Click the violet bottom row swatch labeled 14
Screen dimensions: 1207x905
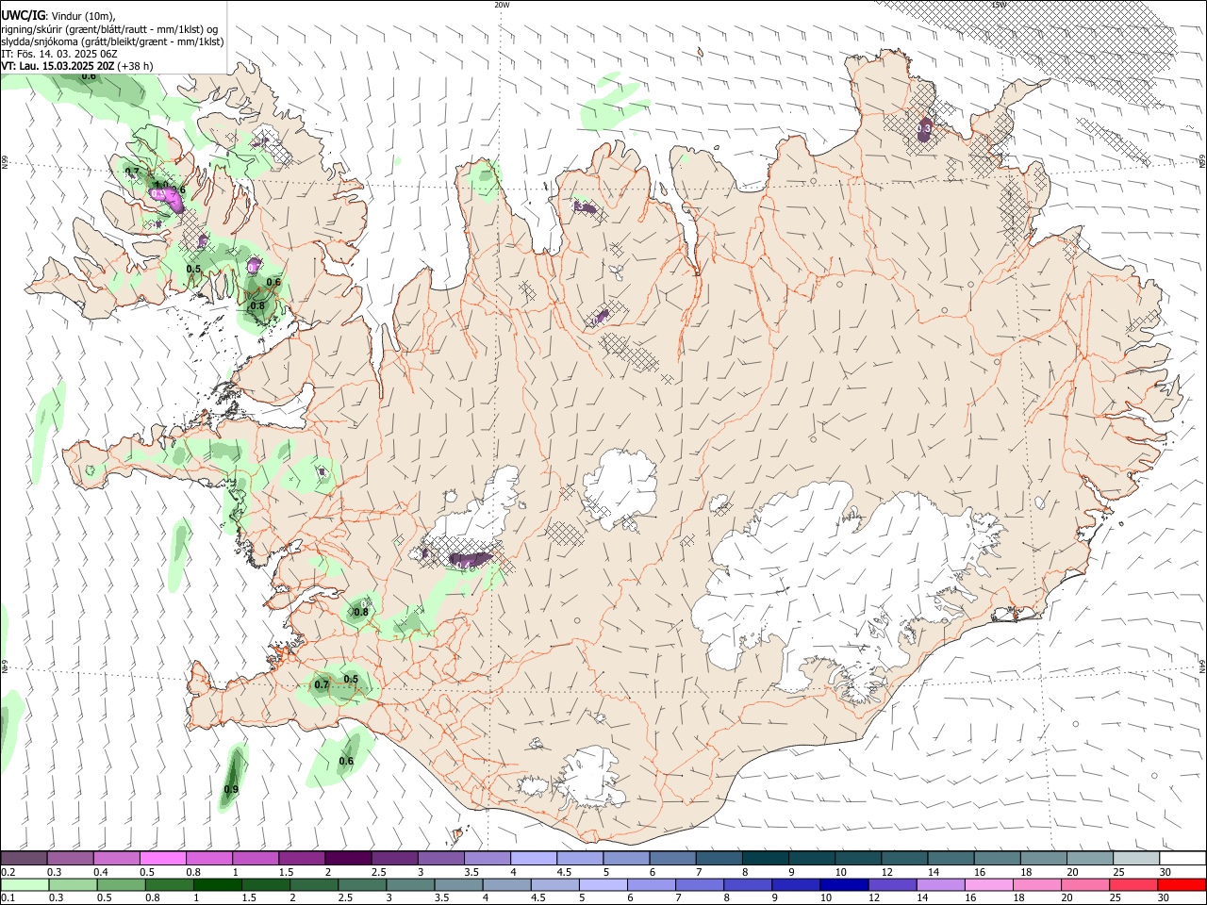pos(939,884)
